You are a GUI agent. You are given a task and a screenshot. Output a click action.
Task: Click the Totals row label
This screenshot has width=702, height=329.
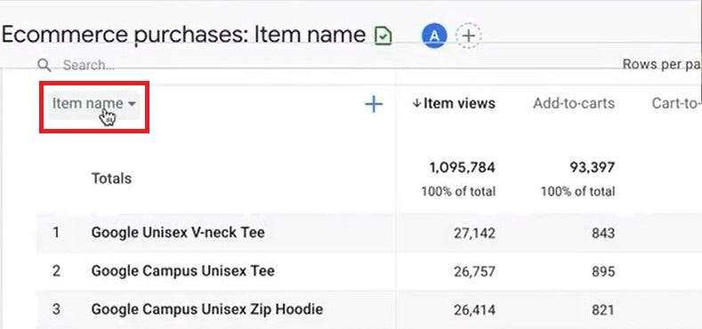[111, 179]
